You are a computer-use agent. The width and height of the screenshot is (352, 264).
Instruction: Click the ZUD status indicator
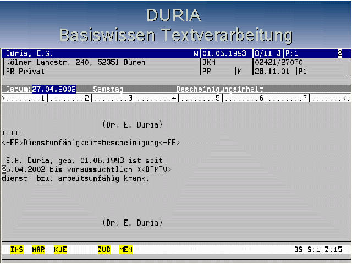[104, 250]
